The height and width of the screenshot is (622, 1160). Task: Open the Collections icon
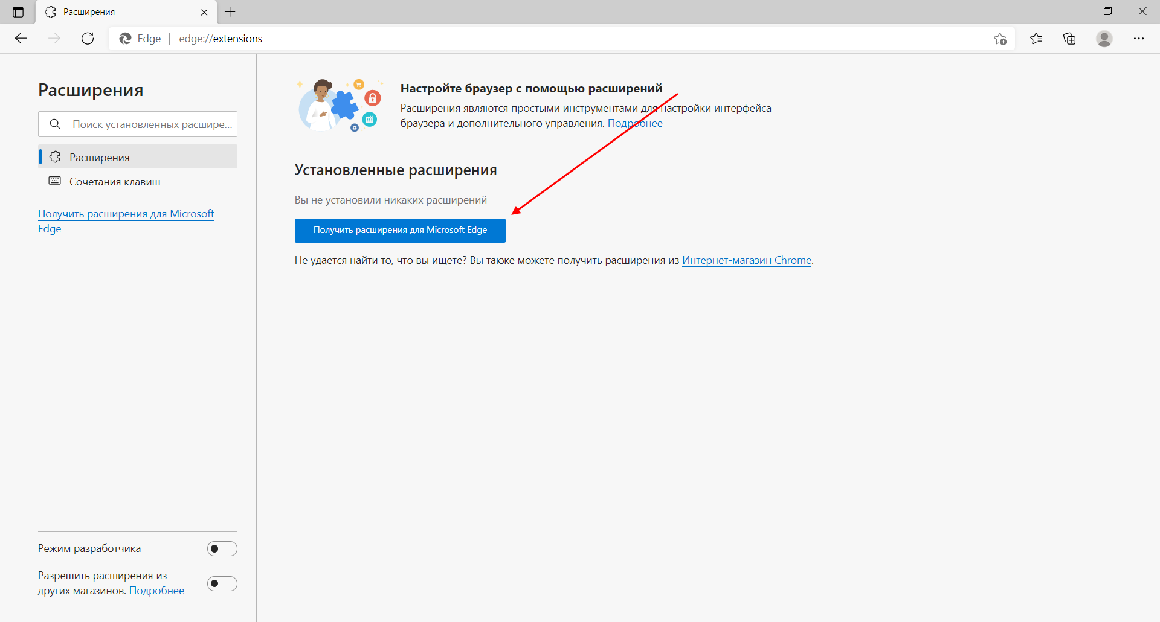tap(1069, 39)
